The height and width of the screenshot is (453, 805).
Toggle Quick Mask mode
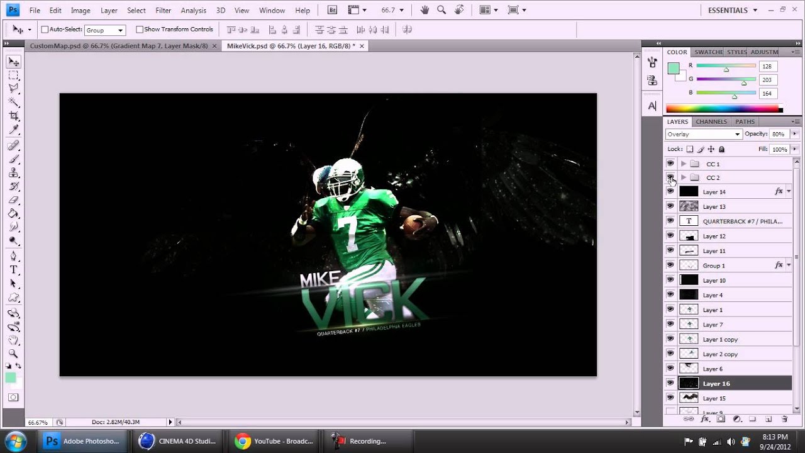pyautogui.click(x=13, y=398)
